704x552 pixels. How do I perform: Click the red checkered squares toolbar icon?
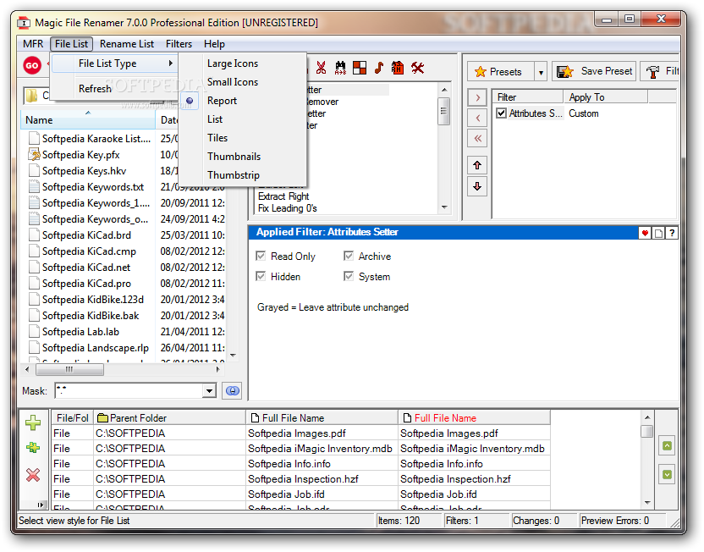(360, 68)
